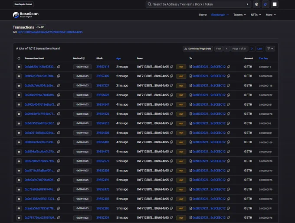Open the API button beside Transactions
Viewport: 295px width, 223px height.
pos(40,27)
